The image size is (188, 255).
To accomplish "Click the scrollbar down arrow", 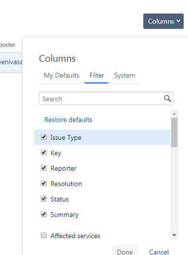I will point(174,235).
